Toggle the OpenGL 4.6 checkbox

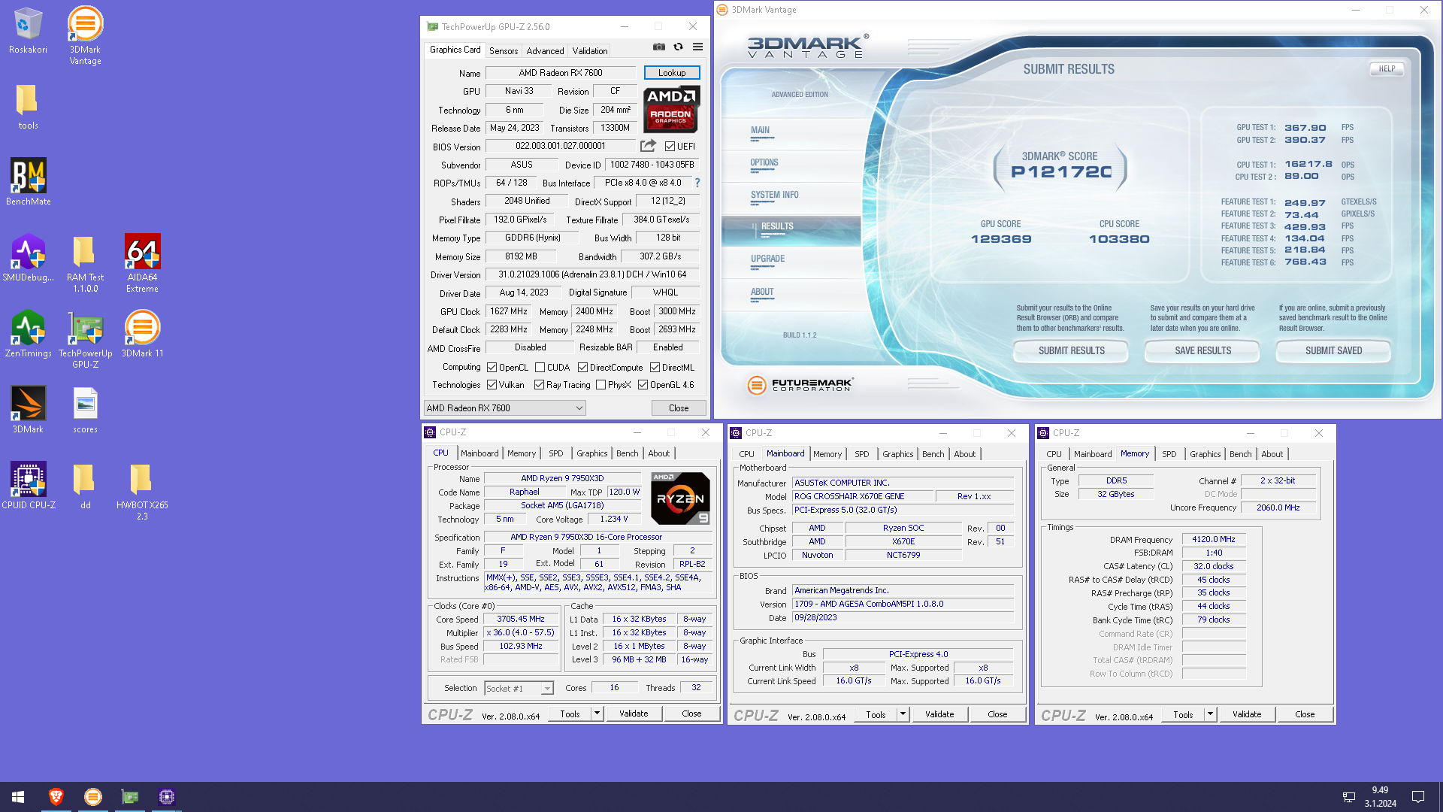coord(643,385)
